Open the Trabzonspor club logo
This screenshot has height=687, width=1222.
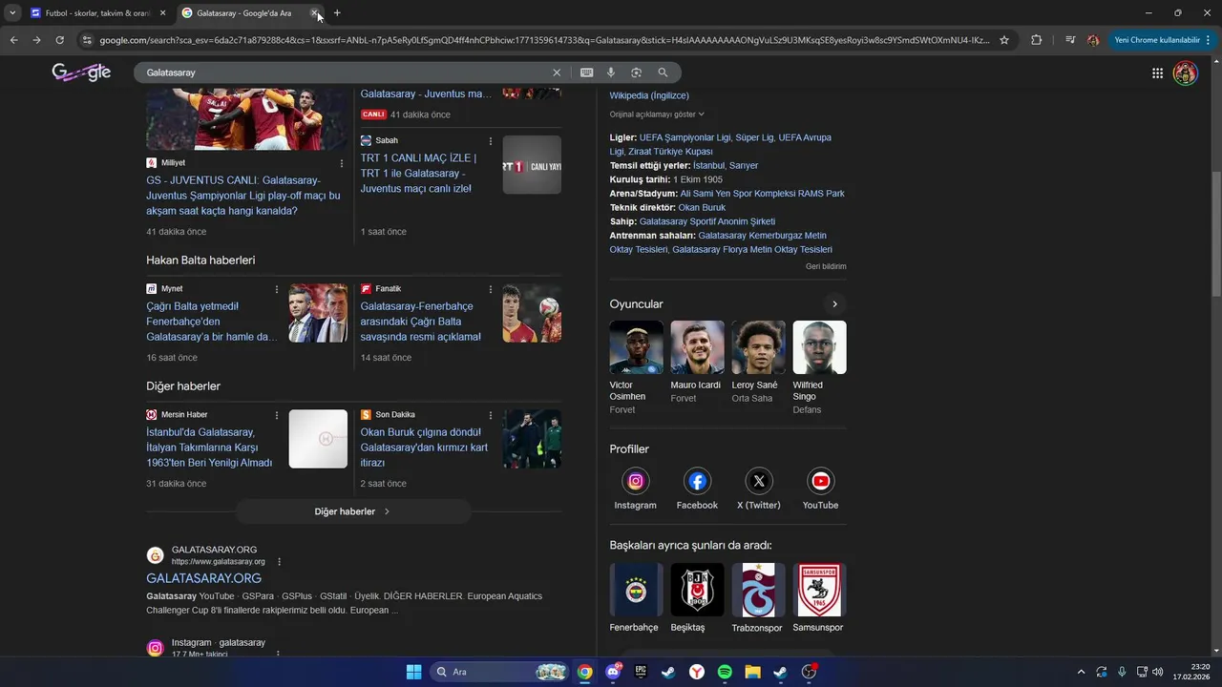tap(758, 590)
